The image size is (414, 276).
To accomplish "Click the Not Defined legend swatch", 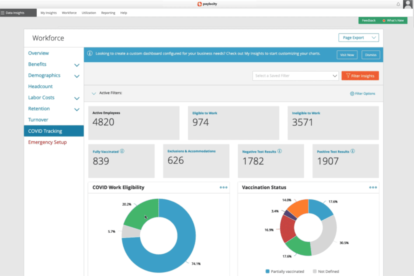I will pos(315,271).
